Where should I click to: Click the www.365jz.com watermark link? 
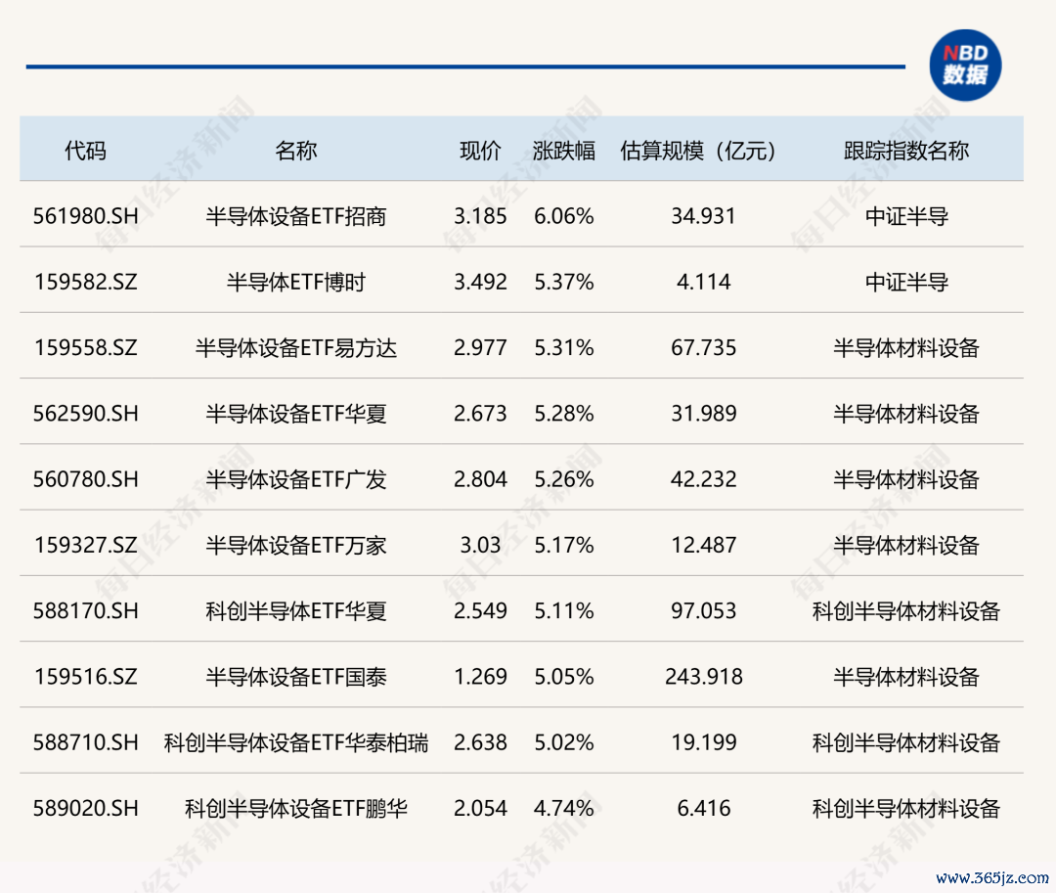[x=991, y=877]
